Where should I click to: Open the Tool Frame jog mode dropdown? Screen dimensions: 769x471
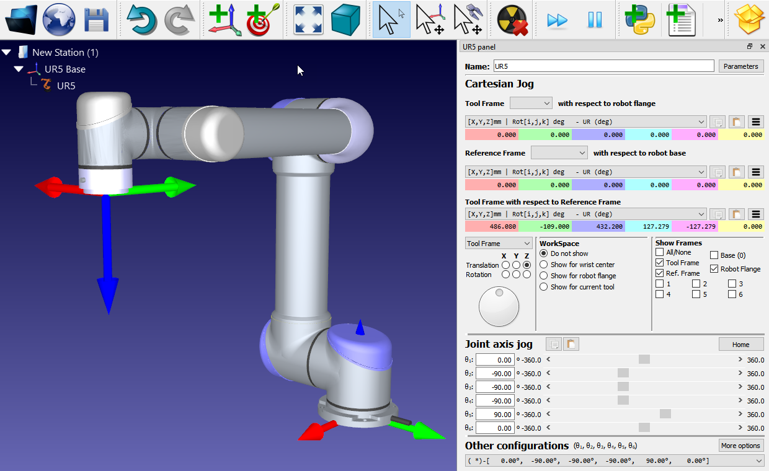coord(499,244)
